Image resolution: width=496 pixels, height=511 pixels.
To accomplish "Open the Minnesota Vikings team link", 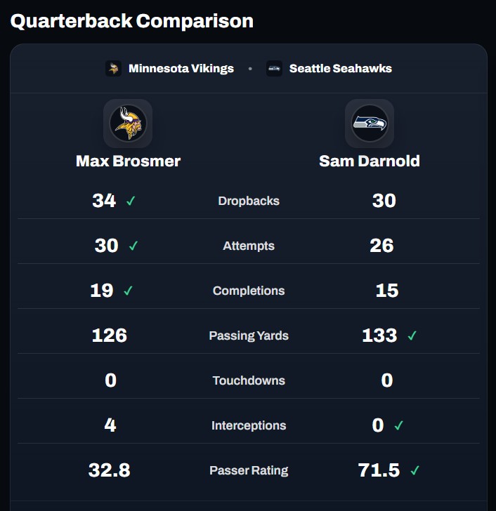I will pos(181,69).
